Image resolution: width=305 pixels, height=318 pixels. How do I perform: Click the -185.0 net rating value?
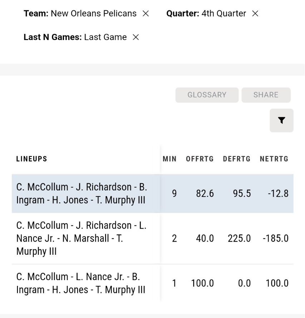point(276,238)
